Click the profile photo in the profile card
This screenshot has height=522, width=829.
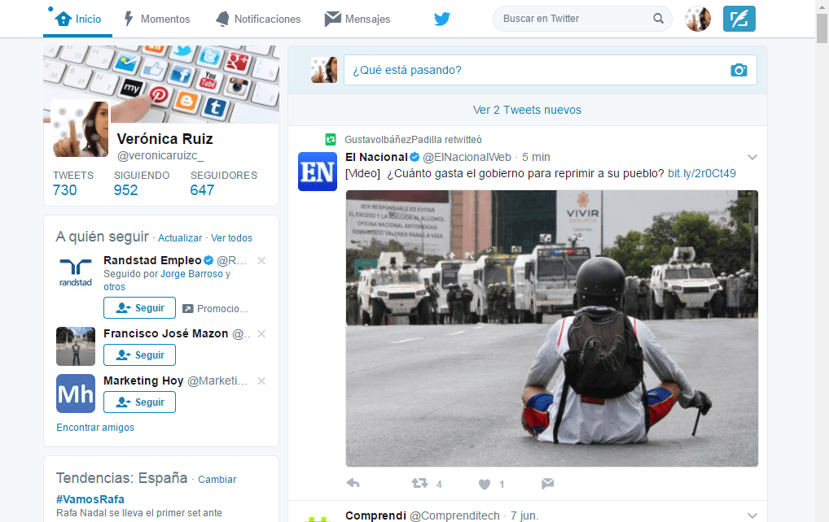click(81, 128)
